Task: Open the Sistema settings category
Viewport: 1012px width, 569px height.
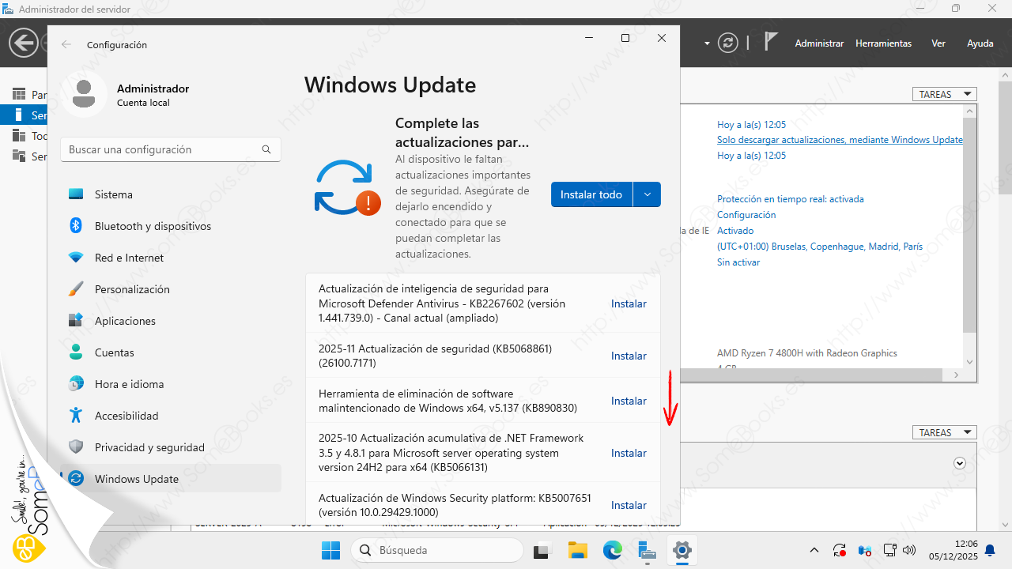Action: [113, 194]
